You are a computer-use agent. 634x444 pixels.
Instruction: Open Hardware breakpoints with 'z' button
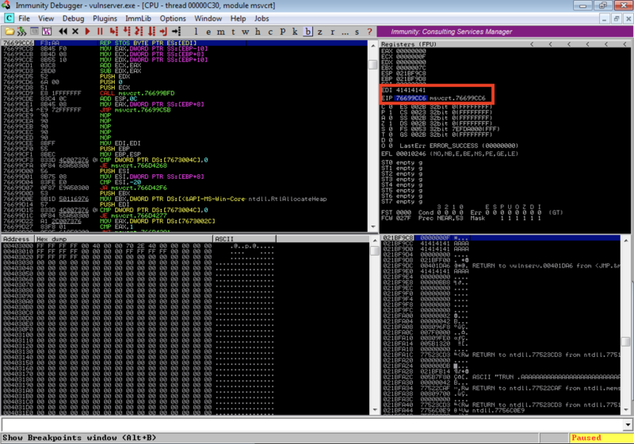point(320,32)
